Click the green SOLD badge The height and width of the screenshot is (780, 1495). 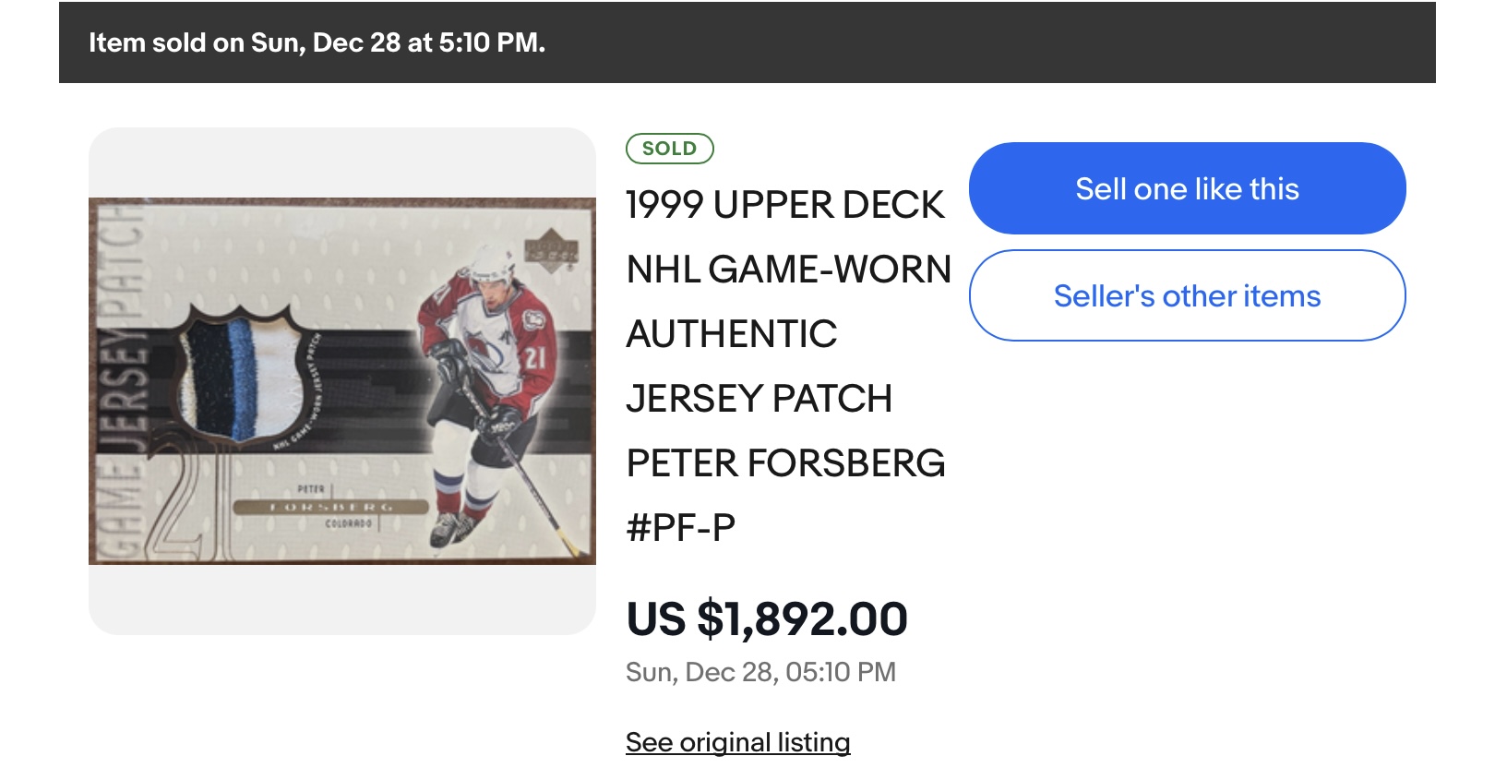tap(669, 149)
